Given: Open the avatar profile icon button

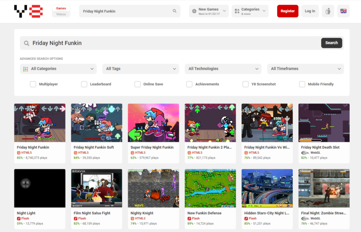Looking at the screenshot, I should point(328,11).
